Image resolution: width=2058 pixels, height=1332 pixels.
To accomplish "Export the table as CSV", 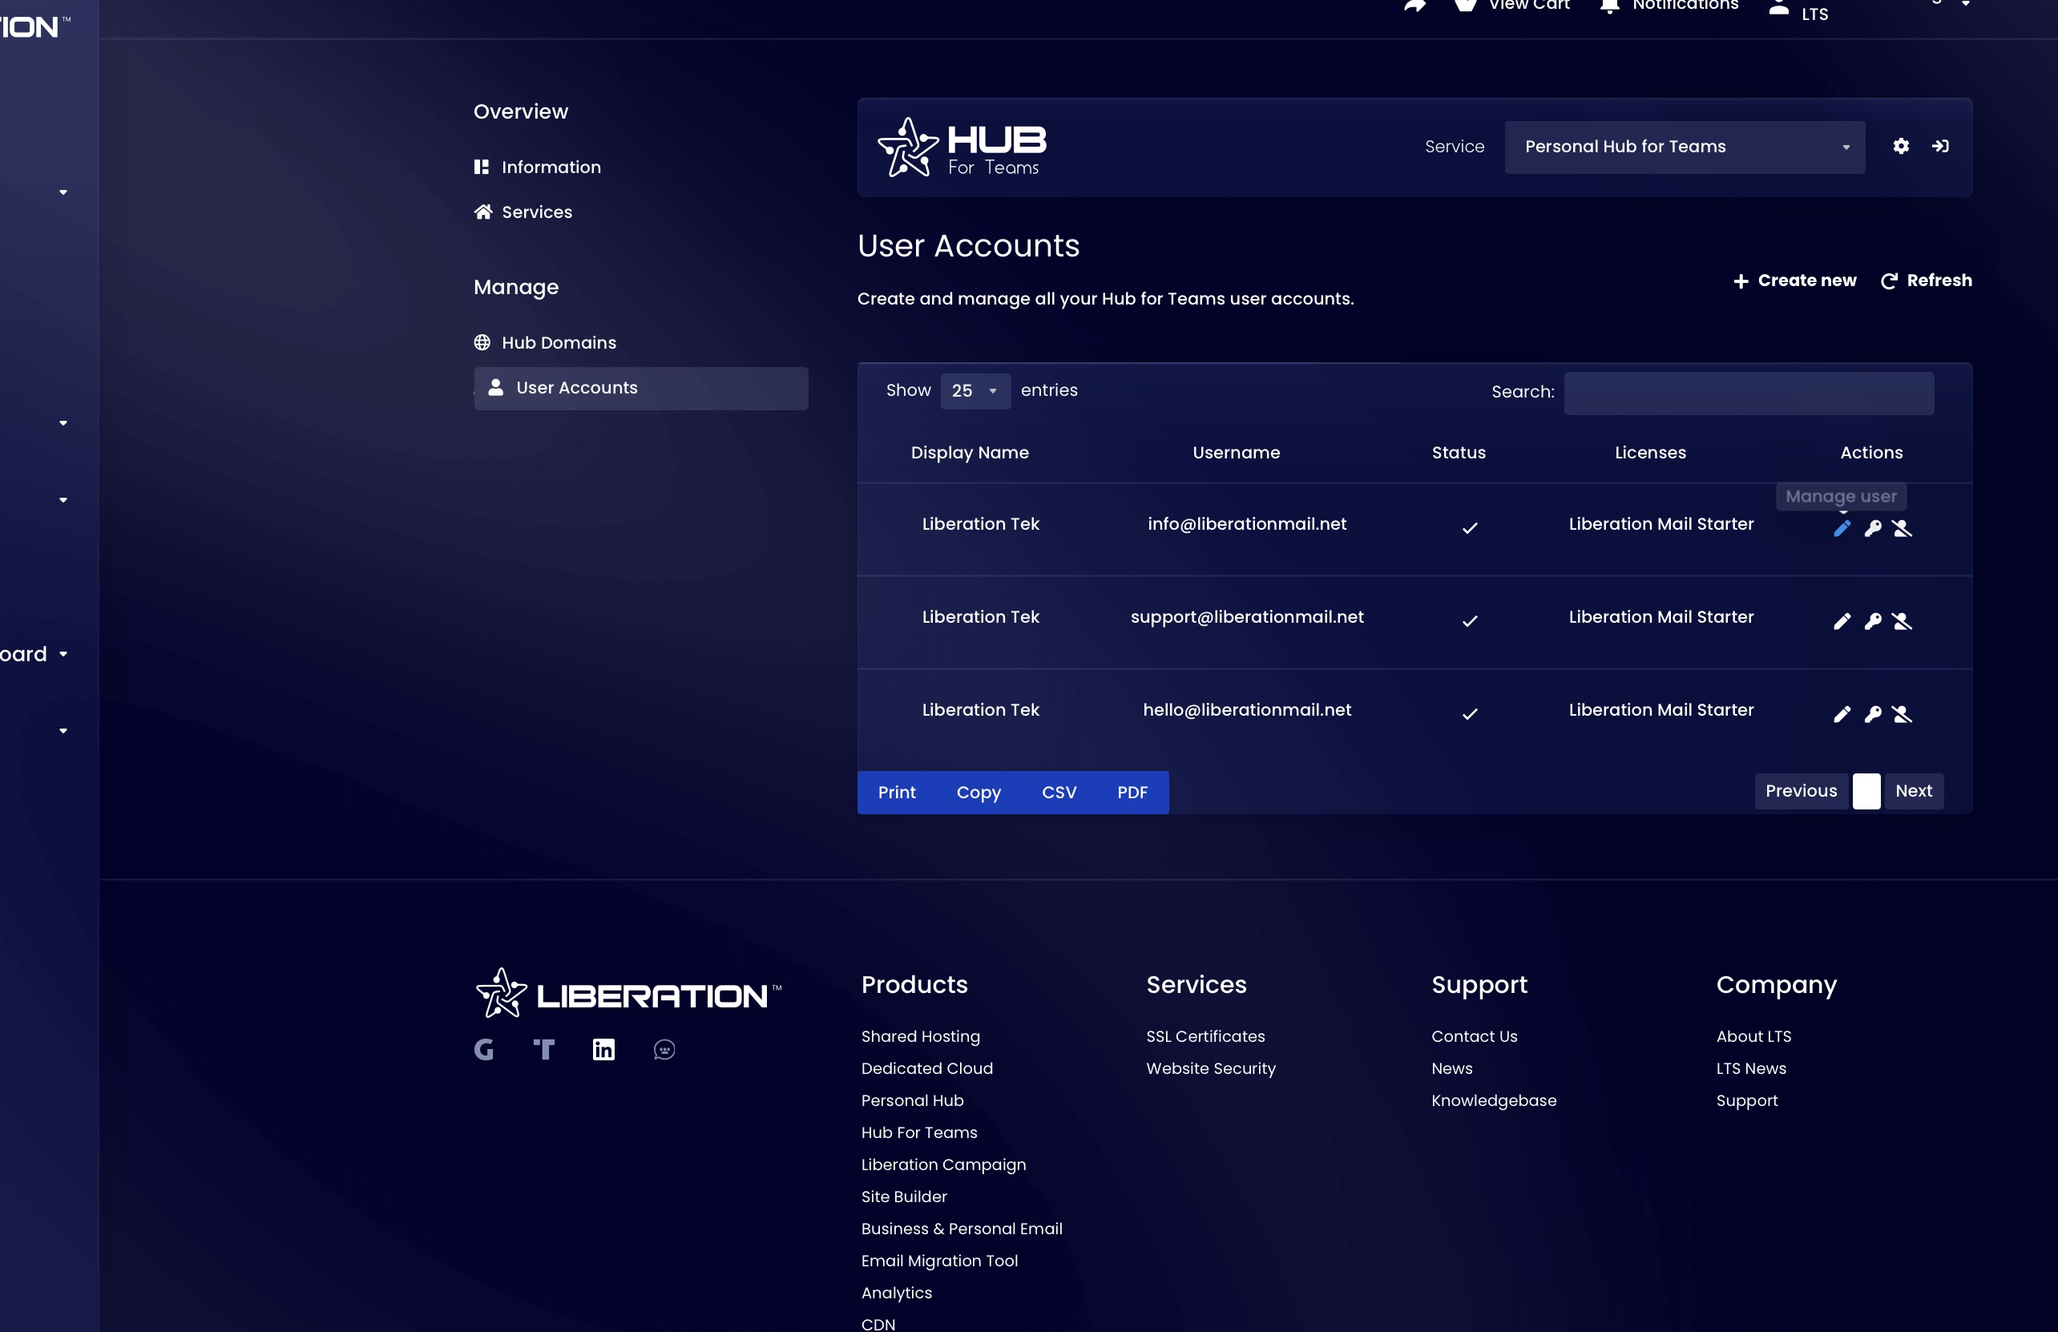I will tap(1059, 793).
